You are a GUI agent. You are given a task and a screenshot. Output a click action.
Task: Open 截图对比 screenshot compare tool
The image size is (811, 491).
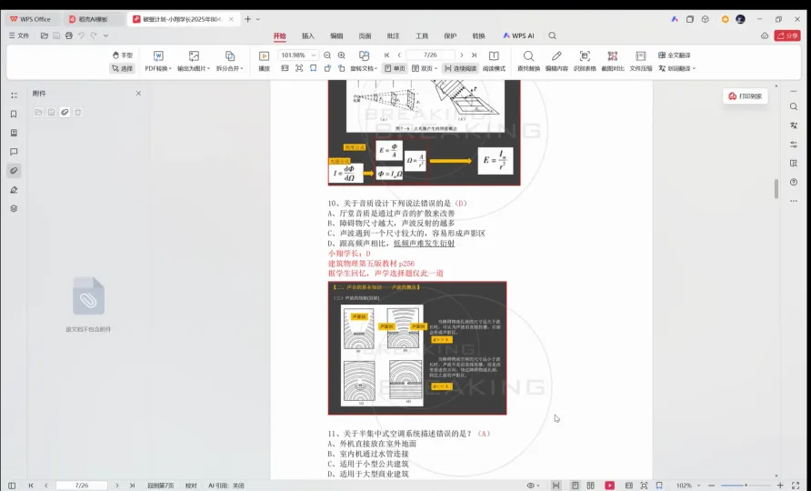click(613, 61)
